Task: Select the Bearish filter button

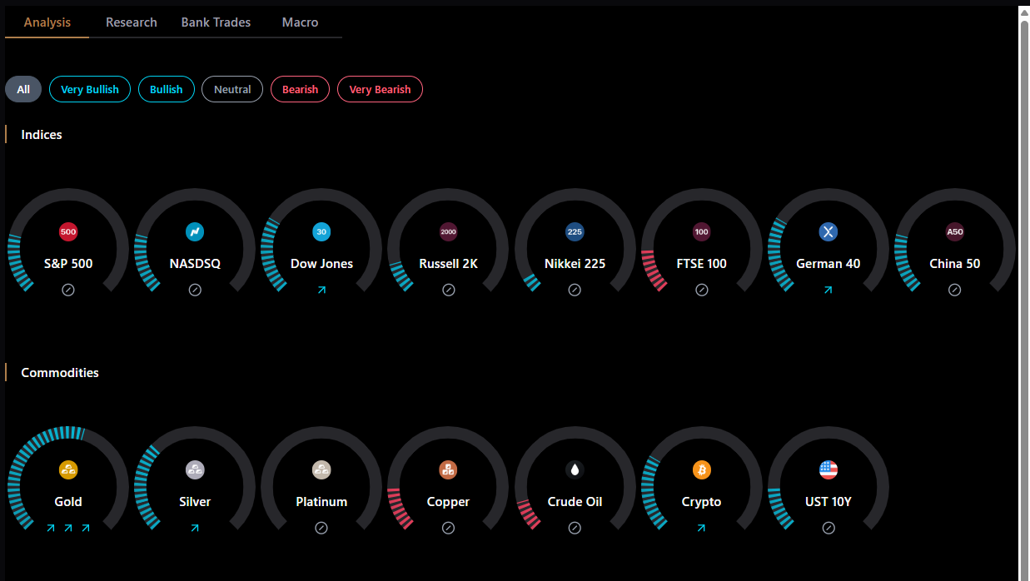Action: (300, 89)
